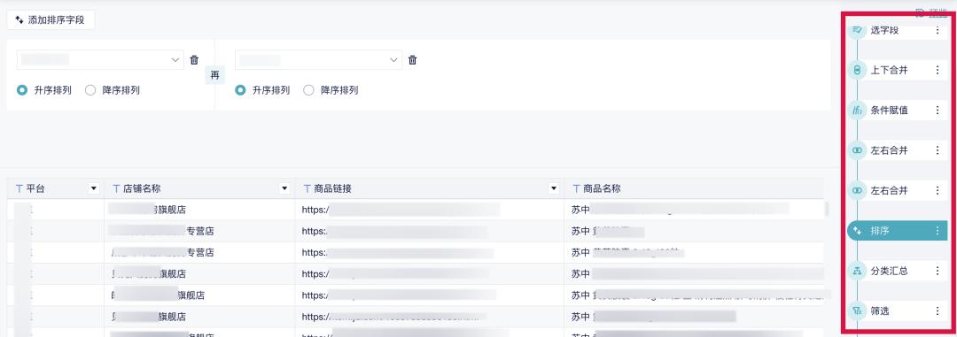Click the text type icon in 商品名称 header
This screenshot has width=957, height=337.
[x=576, y=189]
